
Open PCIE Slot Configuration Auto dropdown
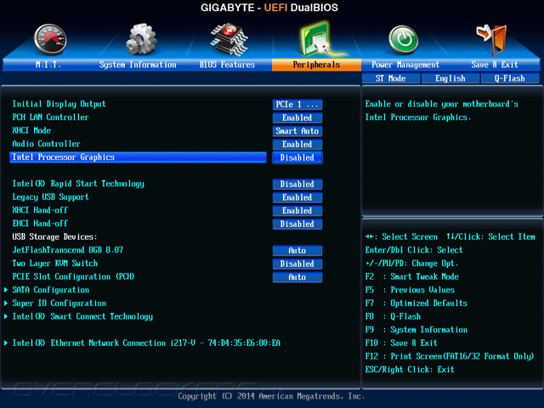tap(297, 277)
